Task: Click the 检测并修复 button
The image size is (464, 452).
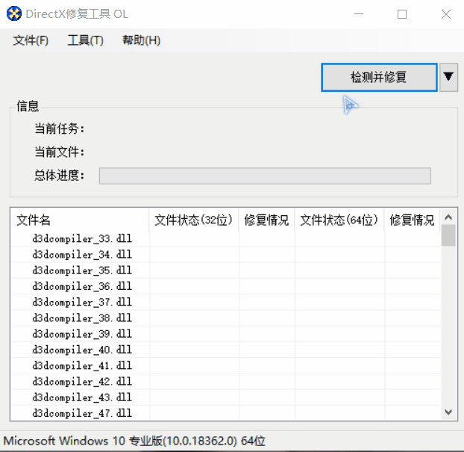Action: 379,77
